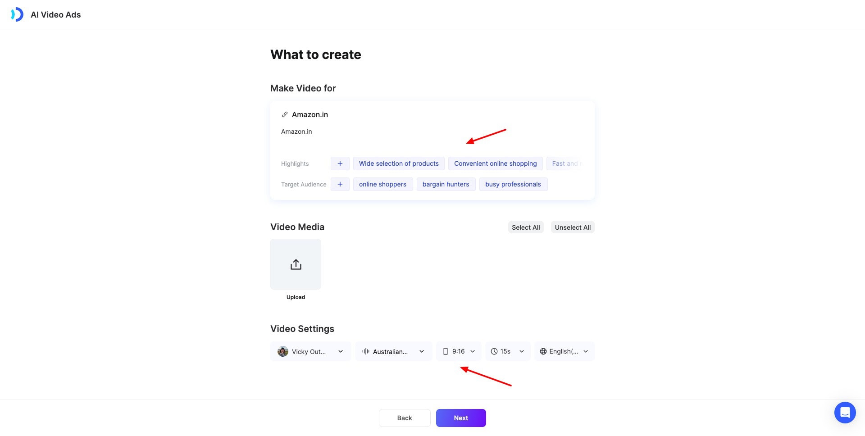Click the AI Video Ads logo icon
Screen dimensions: 865x436
point(17,14)
